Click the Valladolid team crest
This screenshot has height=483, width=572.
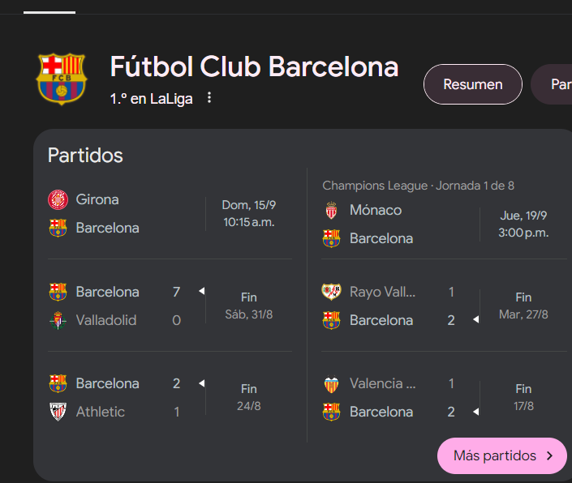(x=58, y=320)
